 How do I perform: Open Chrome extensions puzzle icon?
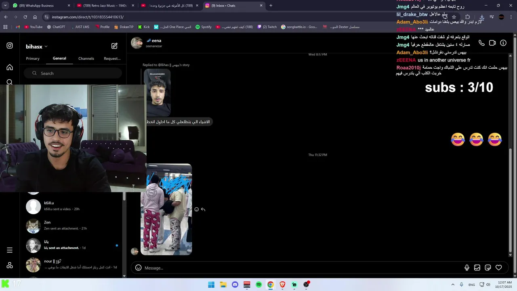coord(467,17)
